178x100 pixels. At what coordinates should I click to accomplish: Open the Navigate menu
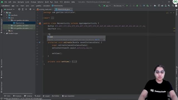coord(21,2)
